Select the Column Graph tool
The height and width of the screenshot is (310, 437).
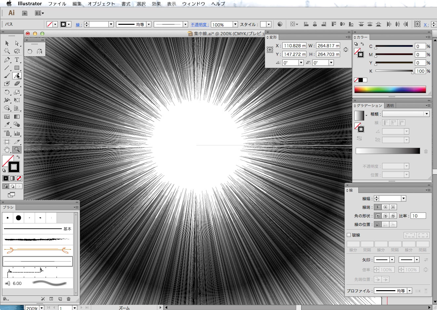pyautogui.click(x=17, y=133)
